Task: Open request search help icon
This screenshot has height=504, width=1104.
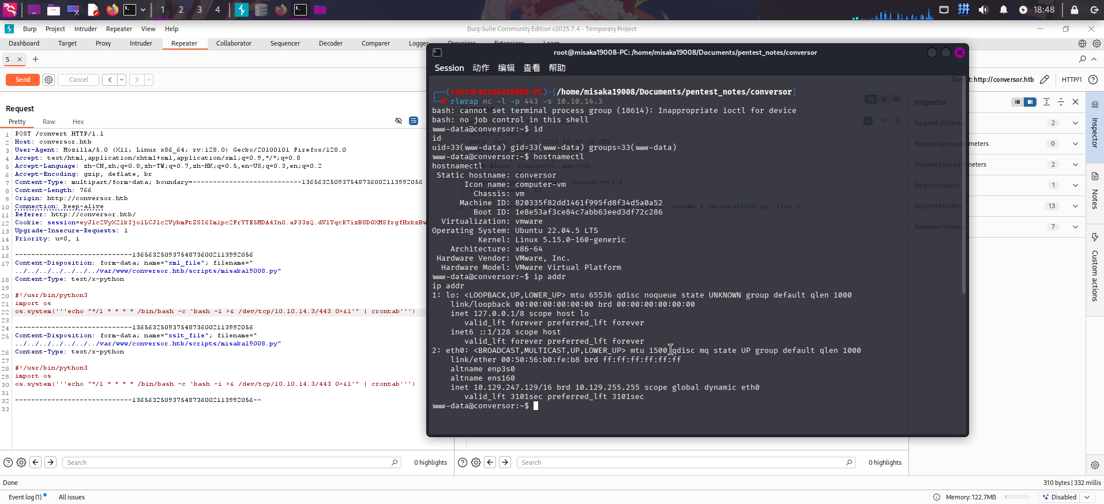Action: click(8, 462)
